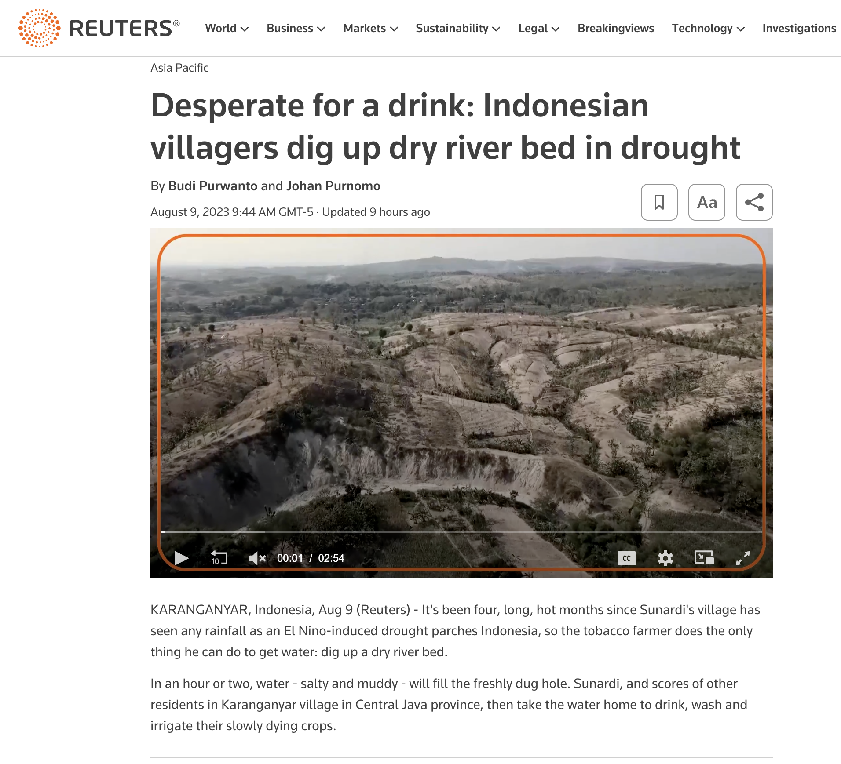Open video settings gear
Image resolution: width=841 pixels, height=764 pixels.
(665, 558)
